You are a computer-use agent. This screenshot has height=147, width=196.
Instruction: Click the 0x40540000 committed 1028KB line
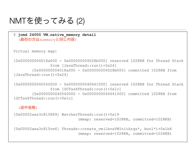click(x=104, y=94)
